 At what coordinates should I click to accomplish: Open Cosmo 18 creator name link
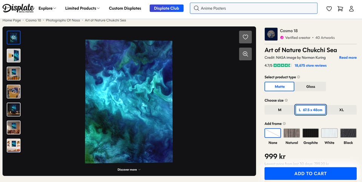click(x=288, y=31)
